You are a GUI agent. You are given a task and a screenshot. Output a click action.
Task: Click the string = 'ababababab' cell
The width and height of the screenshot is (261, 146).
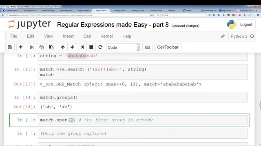tap(143, 57)
